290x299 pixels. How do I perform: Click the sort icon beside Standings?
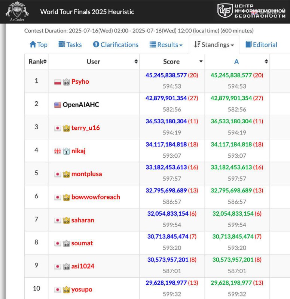coord(197,44)
